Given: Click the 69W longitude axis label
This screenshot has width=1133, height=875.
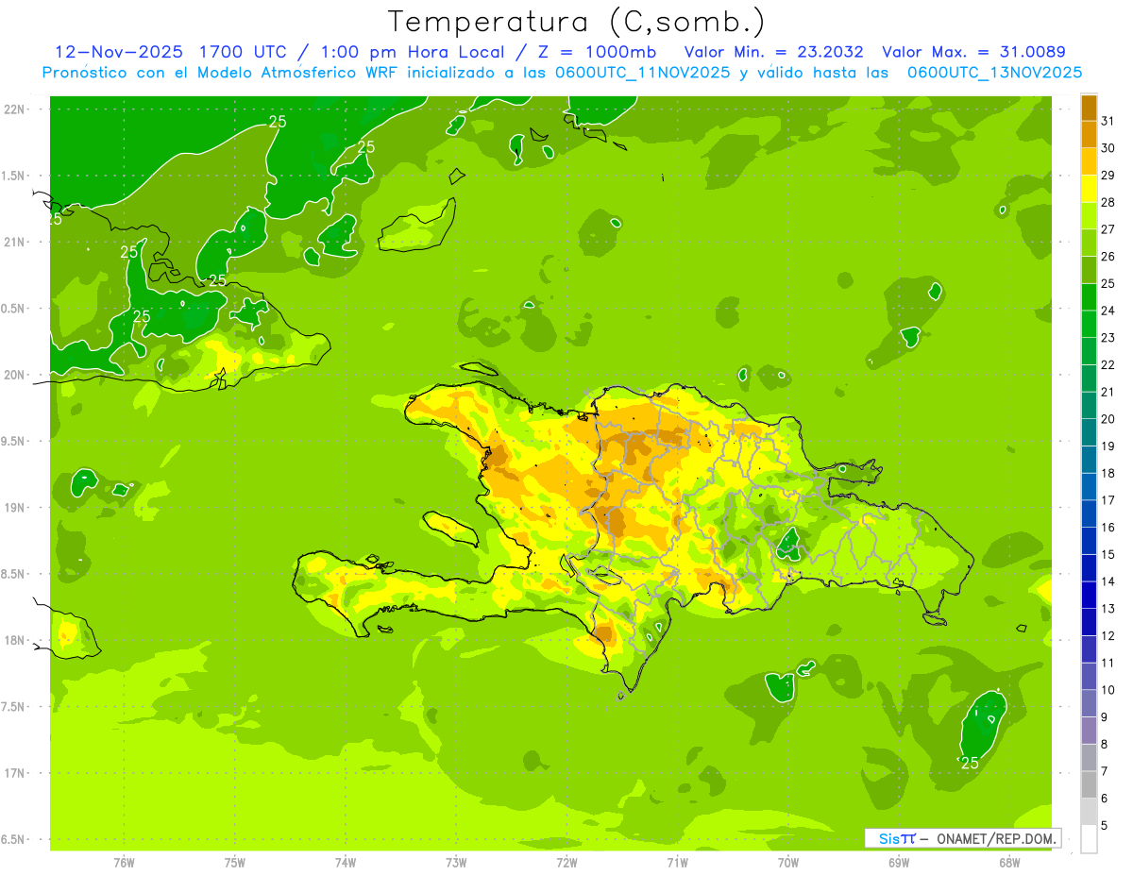Looking at the screenshot, I should pos(898,863).
